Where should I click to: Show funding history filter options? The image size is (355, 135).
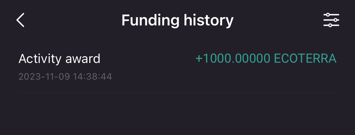point(331,20)
